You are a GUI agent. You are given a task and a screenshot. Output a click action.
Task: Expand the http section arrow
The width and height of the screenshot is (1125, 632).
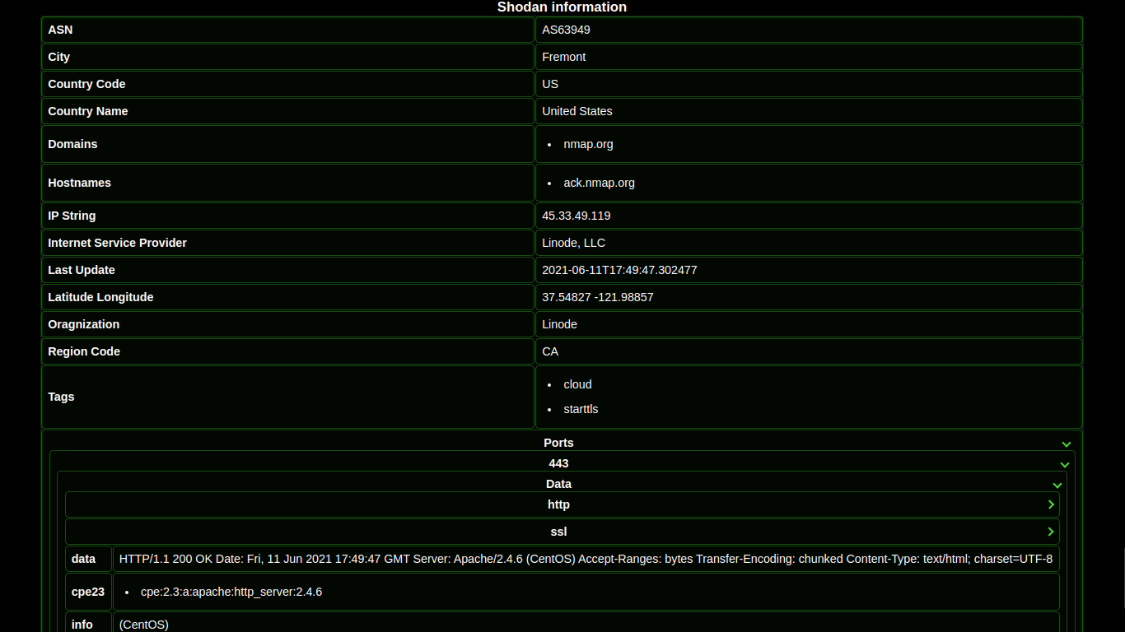(x=1051, y=504)
